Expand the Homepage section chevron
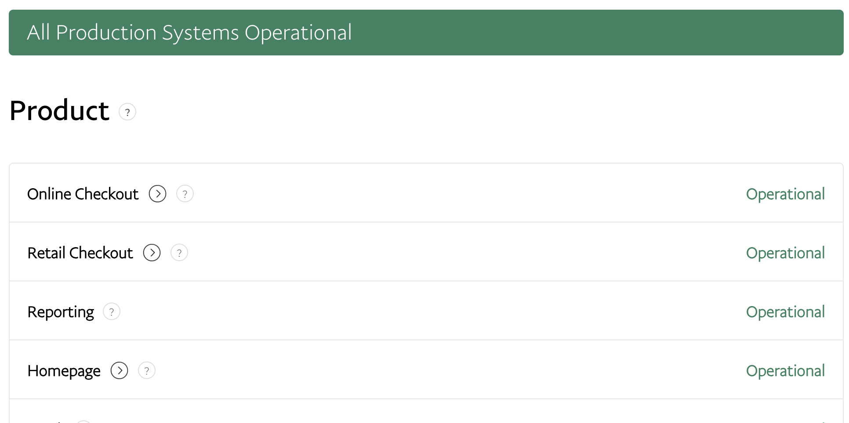 pos(120,371)
